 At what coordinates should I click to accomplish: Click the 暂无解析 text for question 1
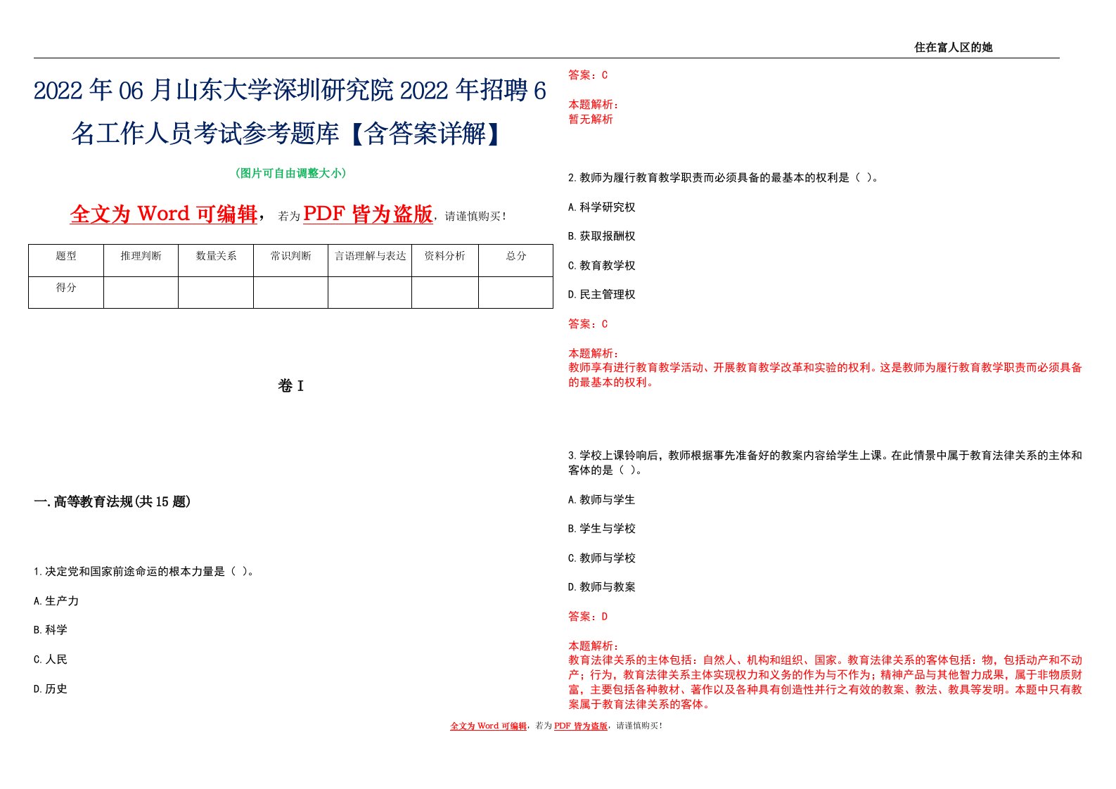[x=591, y=120]
